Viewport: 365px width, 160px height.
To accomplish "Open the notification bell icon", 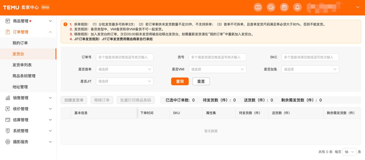I will (x=297, y=7).
